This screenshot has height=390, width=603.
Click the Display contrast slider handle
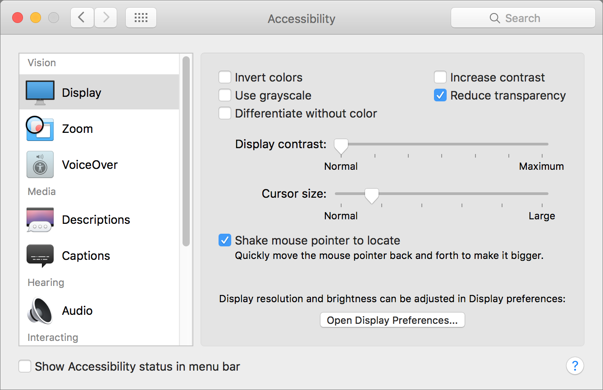(341, 145)
